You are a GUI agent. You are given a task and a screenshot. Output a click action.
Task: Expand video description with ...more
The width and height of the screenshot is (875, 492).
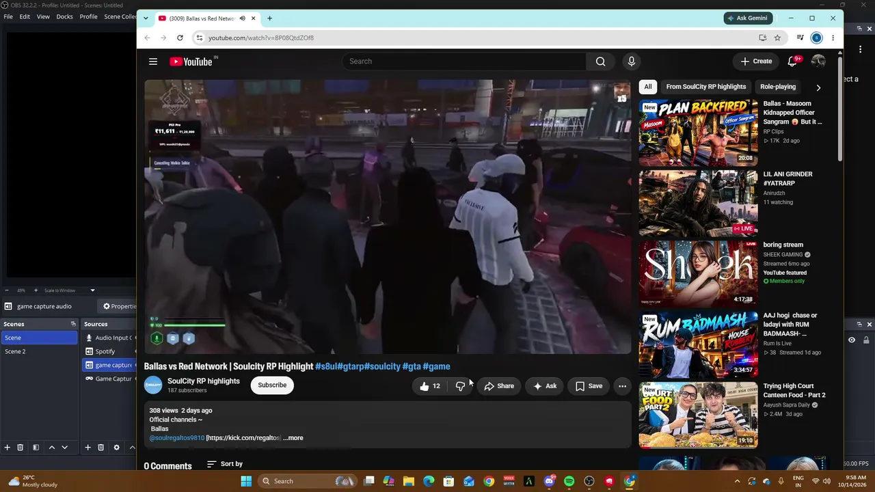(293, 438)
